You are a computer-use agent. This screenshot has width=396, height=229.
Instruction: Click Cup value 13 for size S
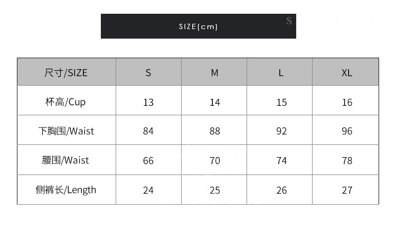tap(148, 102)
